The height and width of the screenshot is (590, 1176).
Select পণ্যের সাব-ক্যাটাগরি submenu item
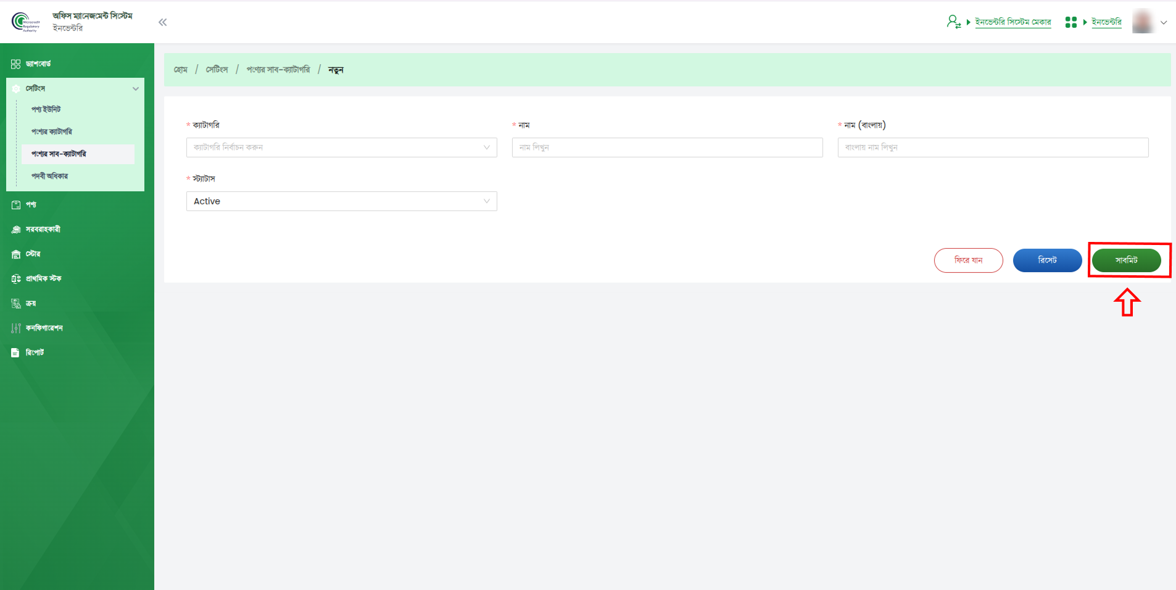pyautogui.click(x=78, y=154)
